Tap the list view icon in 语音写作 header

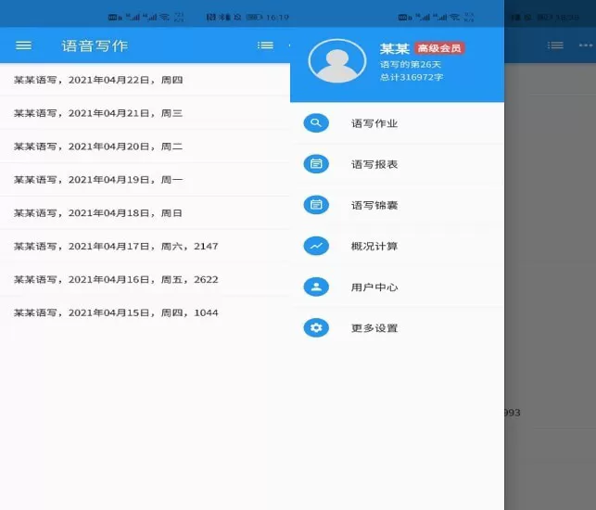pyautogui.click(x=265, y=45)
